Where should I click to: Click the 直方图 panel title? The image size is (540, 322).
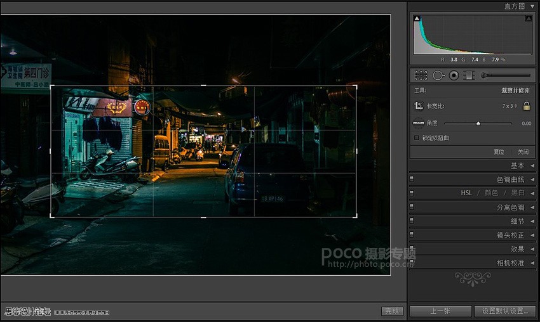point(515,6)
